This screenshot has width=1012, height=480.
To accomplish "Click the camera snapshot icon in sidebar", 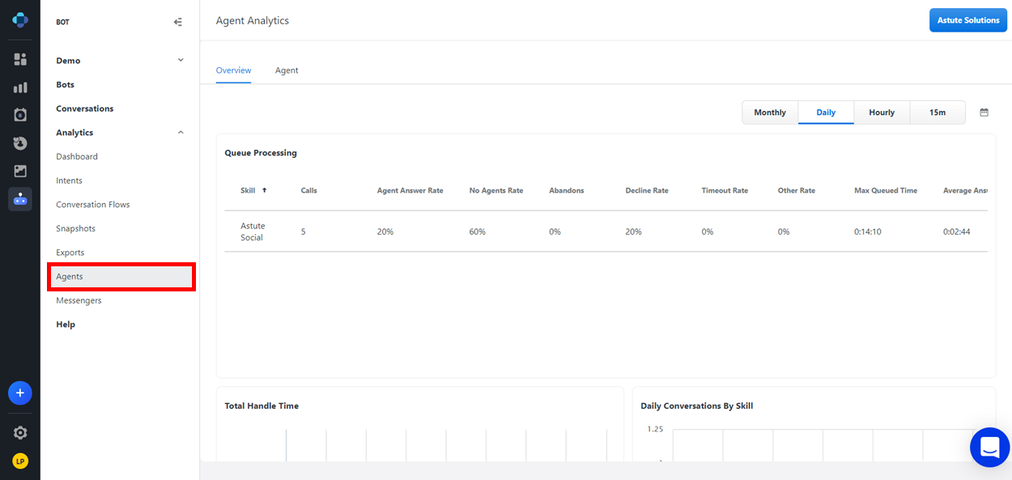I will (x=20, y=114).
